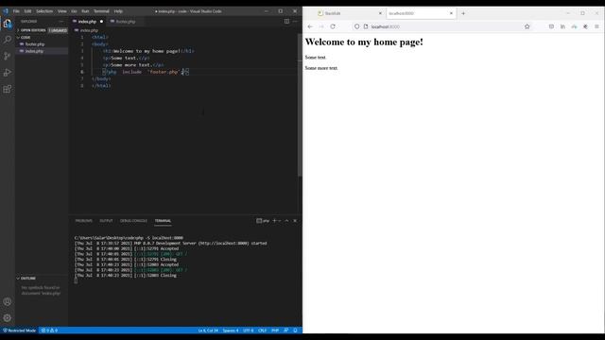
Task: Open Run and Debug view
Action: (8, 73)
